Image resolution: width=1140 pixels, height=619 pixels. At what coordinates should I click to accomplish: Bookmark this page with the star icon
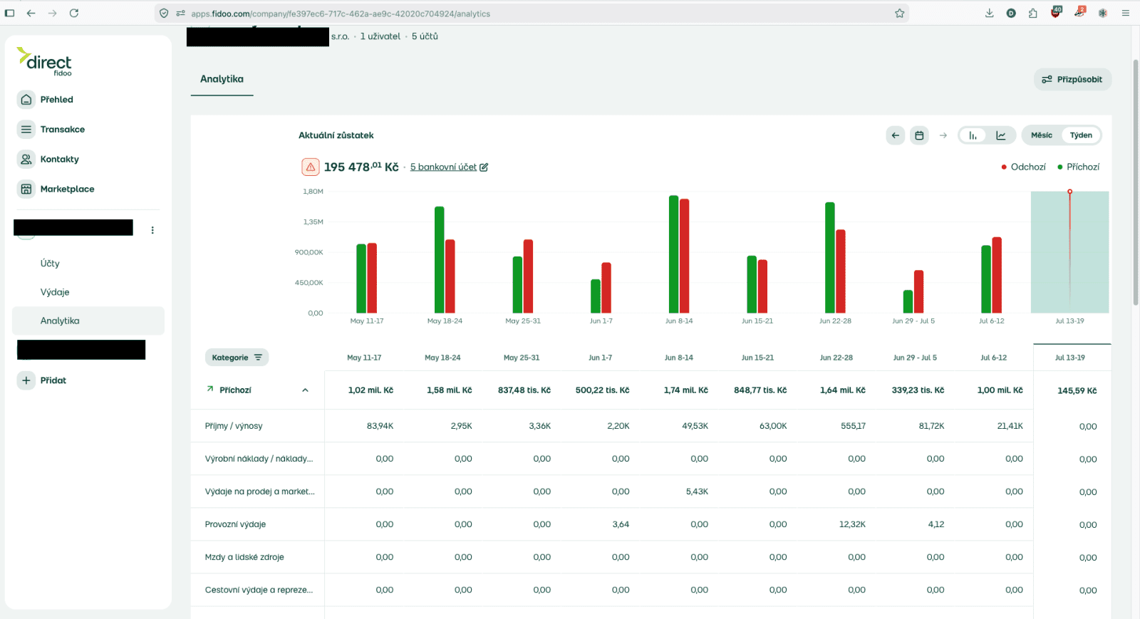pyautogui.click(x=900, y=14)
